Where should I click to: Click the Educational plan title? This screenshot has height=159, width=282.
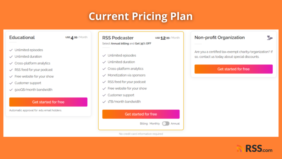pyautogui.click(x=22, y=38)
